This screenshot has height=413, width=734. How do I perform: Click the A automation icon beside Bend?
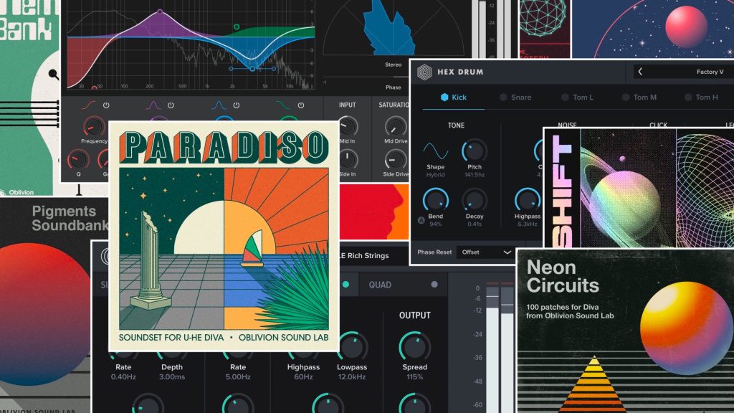click(x=421, y=221)
